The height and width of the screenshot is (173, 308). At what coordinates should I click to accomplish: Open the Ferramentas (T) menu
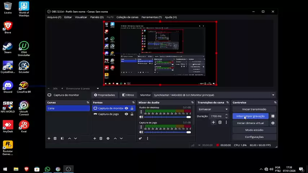(x=151, y=17)
